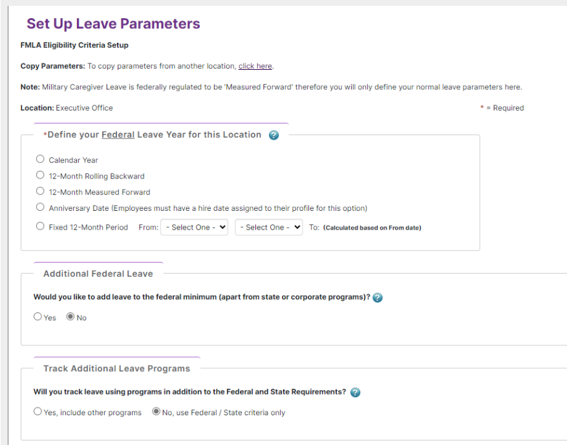Open the second From 'Select One' dropdown
567x445 pixels.
(x=269, y=227)
